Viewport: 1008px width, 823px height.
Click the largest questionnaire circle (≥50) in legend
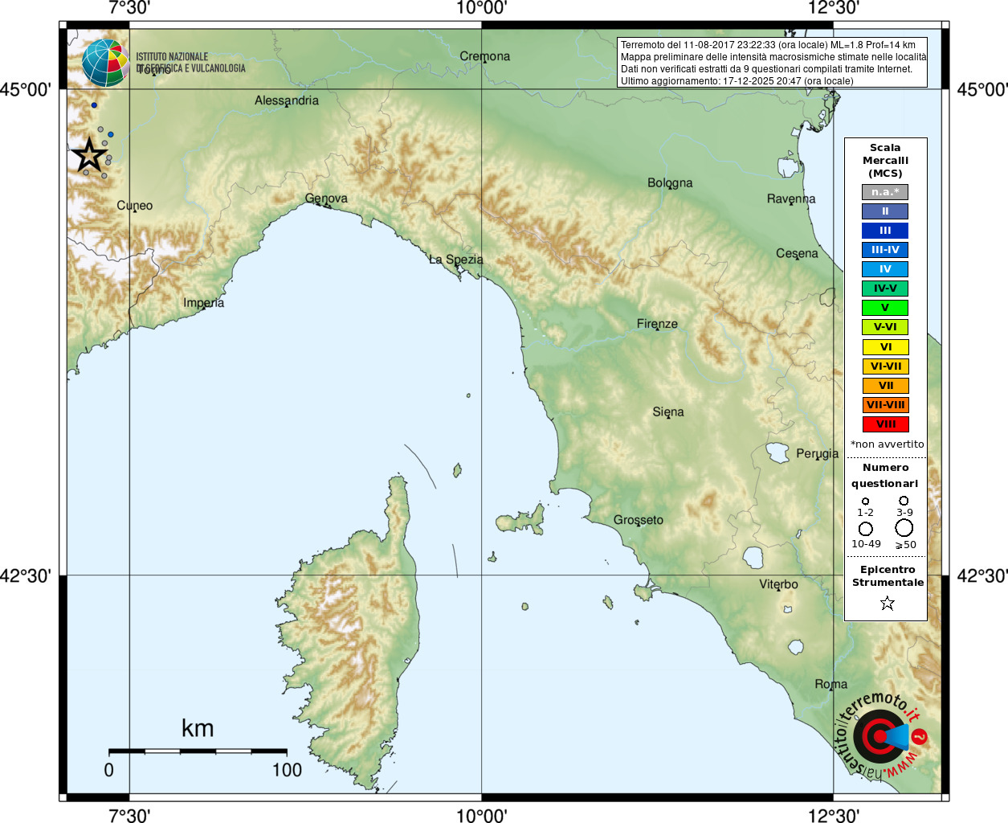(904, 528)
